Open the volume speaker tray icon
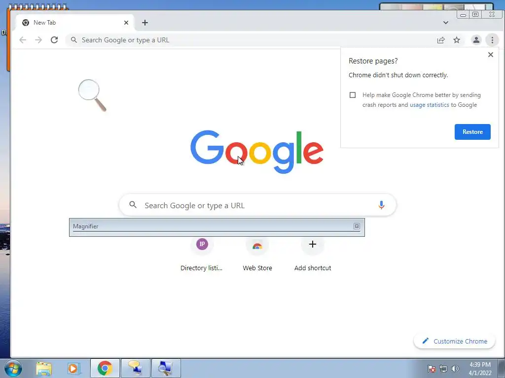505x378 pixels. coord(455,369)
